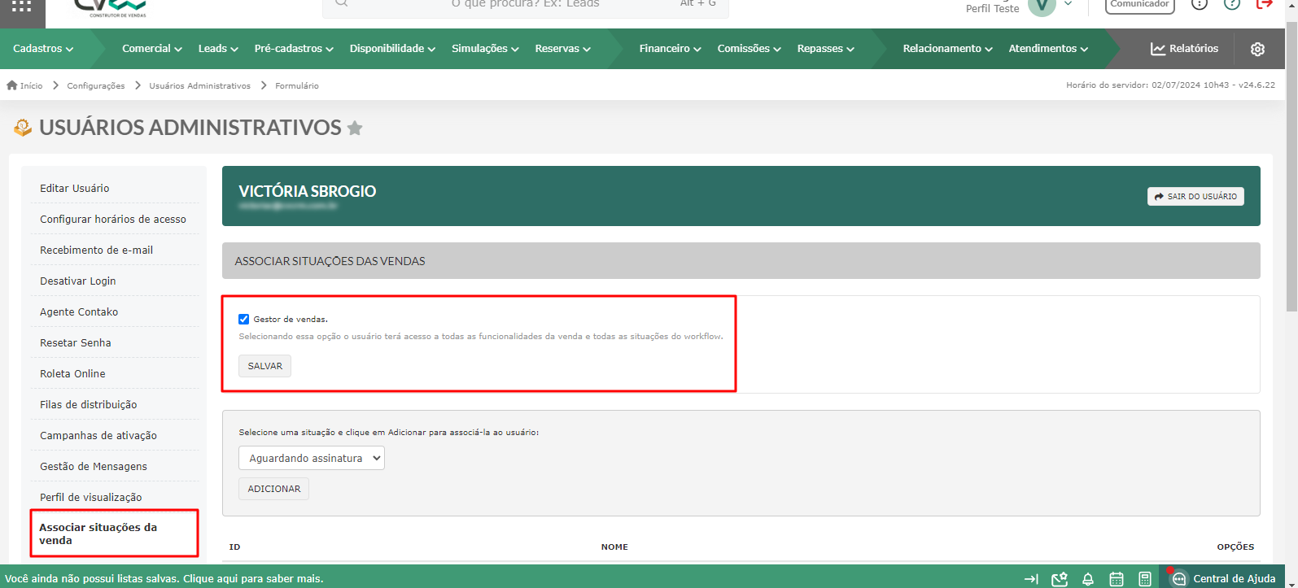Click the ADICIONAR button
1298x588 pixels.
click(273, 489)
